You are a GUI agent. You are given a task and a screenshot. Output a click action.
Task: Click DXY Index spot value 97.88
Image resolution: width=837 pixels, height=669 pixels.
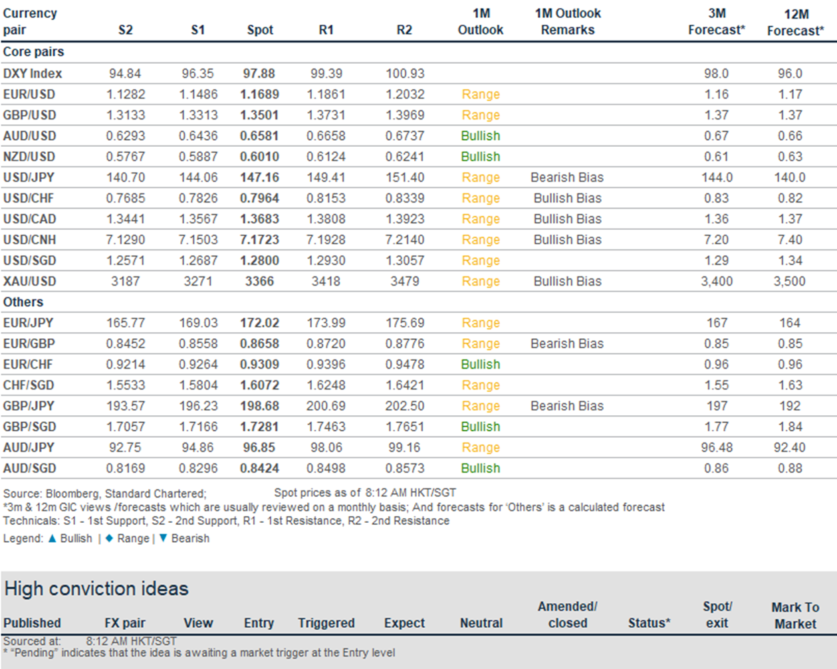(x=259, y=73)
